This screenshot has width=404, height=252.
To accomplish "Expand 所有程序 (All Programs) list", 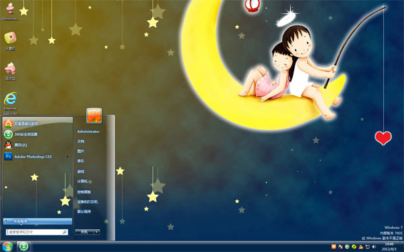I will coord(37,221).
